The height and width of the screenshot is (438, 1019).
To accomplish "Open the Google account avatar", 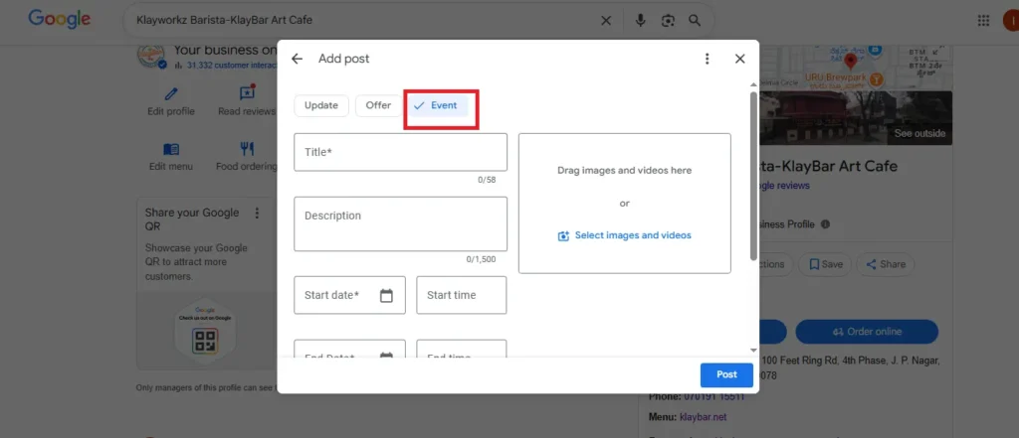I will click(1012, 21).
